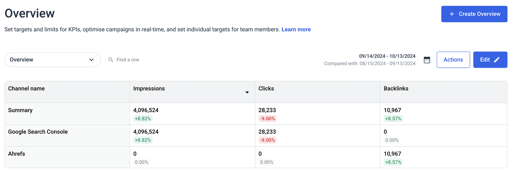Open the calendar date picker icon
Viewport: 513px width, 172px height.
(x=427, y=60)
